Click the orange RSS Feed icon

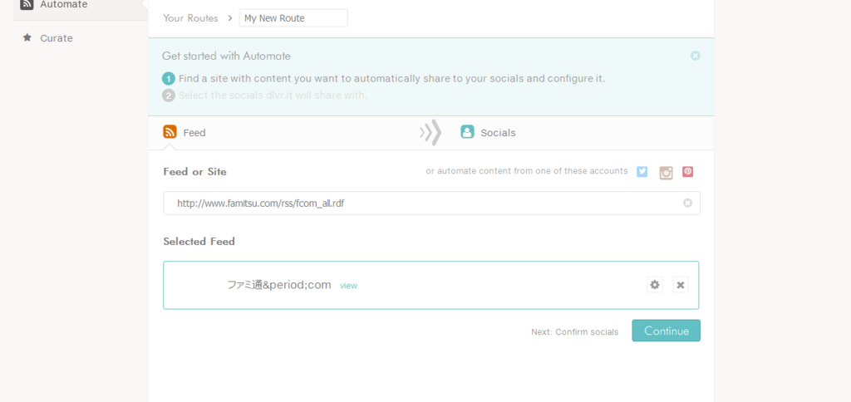[170, 132]
